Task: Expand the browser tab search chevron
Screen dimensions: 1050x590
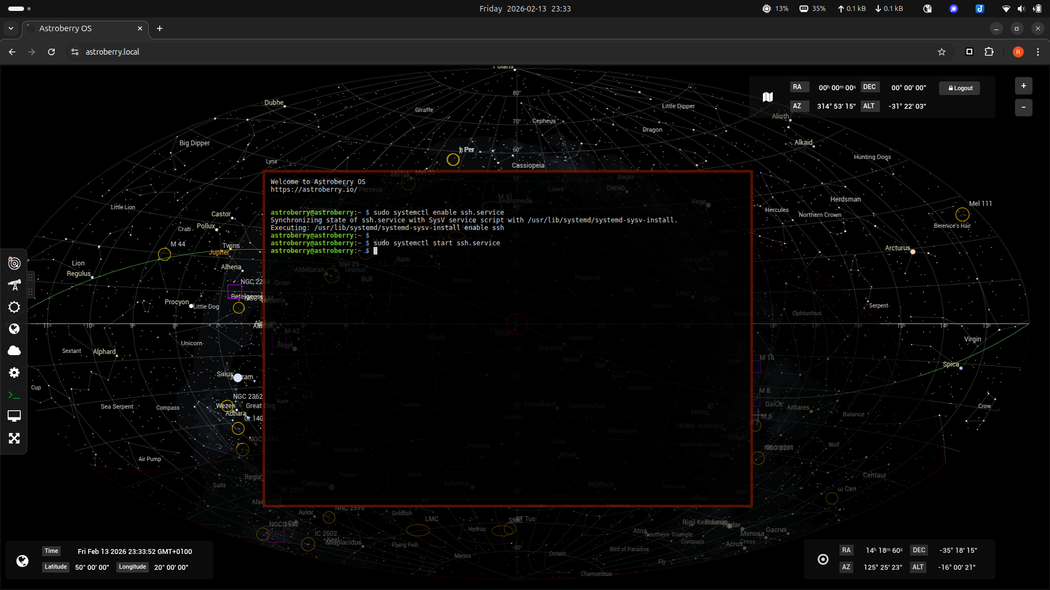Action: point(11,28)
